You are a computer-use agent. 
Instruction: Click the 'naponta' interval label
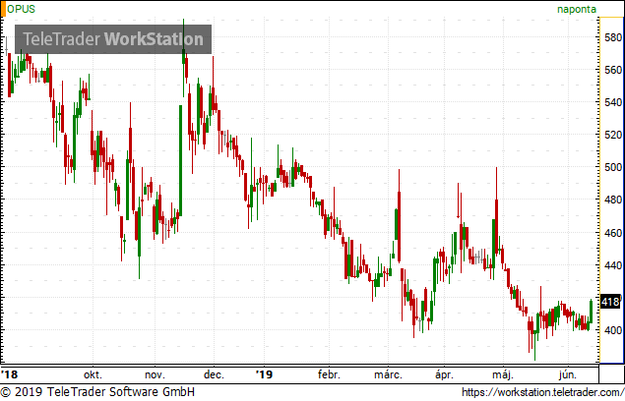point(577,9)
